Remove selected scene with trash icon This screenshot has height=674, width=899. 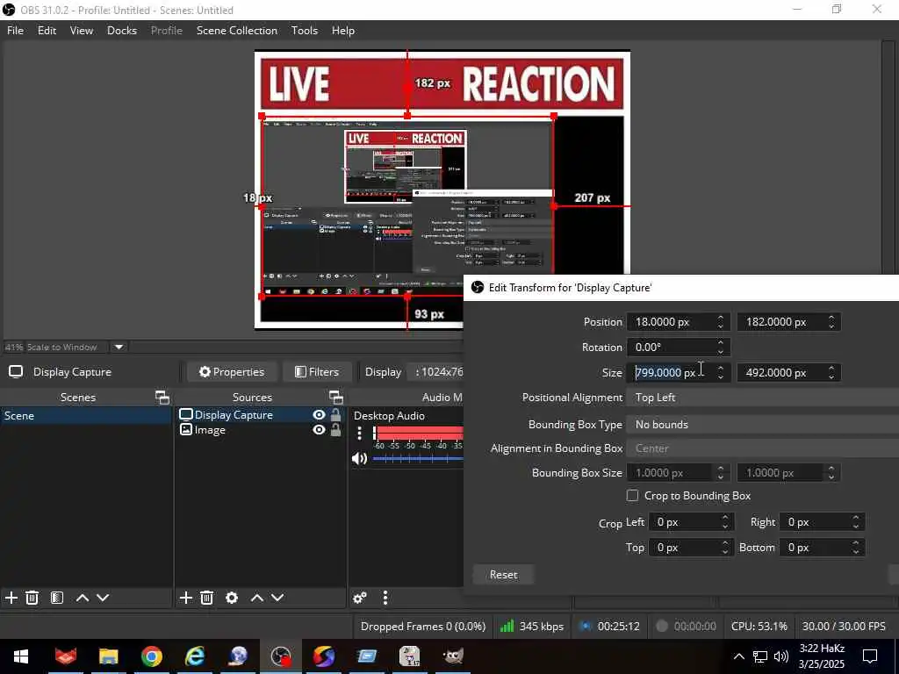[x=32, y=598]
